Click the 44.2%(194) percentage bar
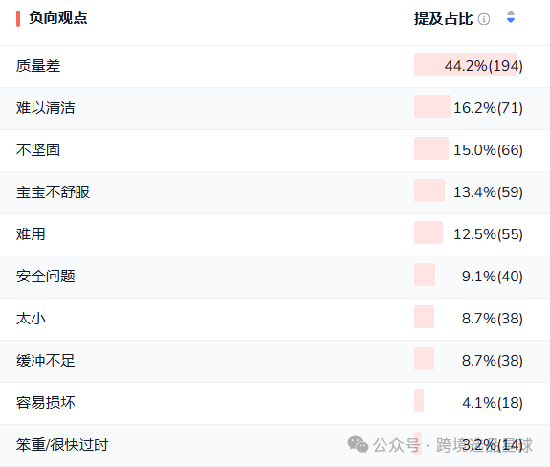 (x=465, y=64)
